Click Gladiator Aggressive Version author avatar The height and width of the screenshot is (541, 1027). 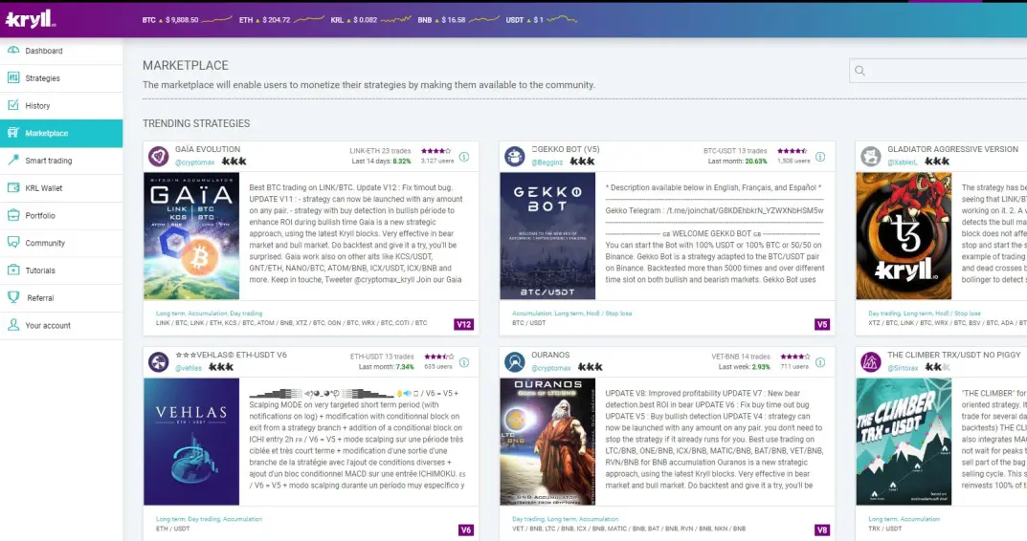click(870, 157)
